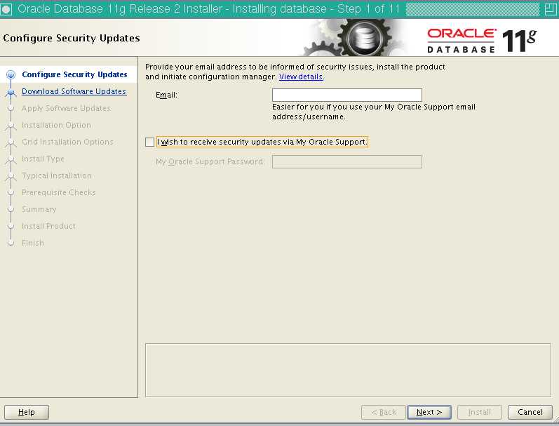Click the message area box at the bottom
Viewport: 559px width, 426px height.
click(x=348, y=370)
